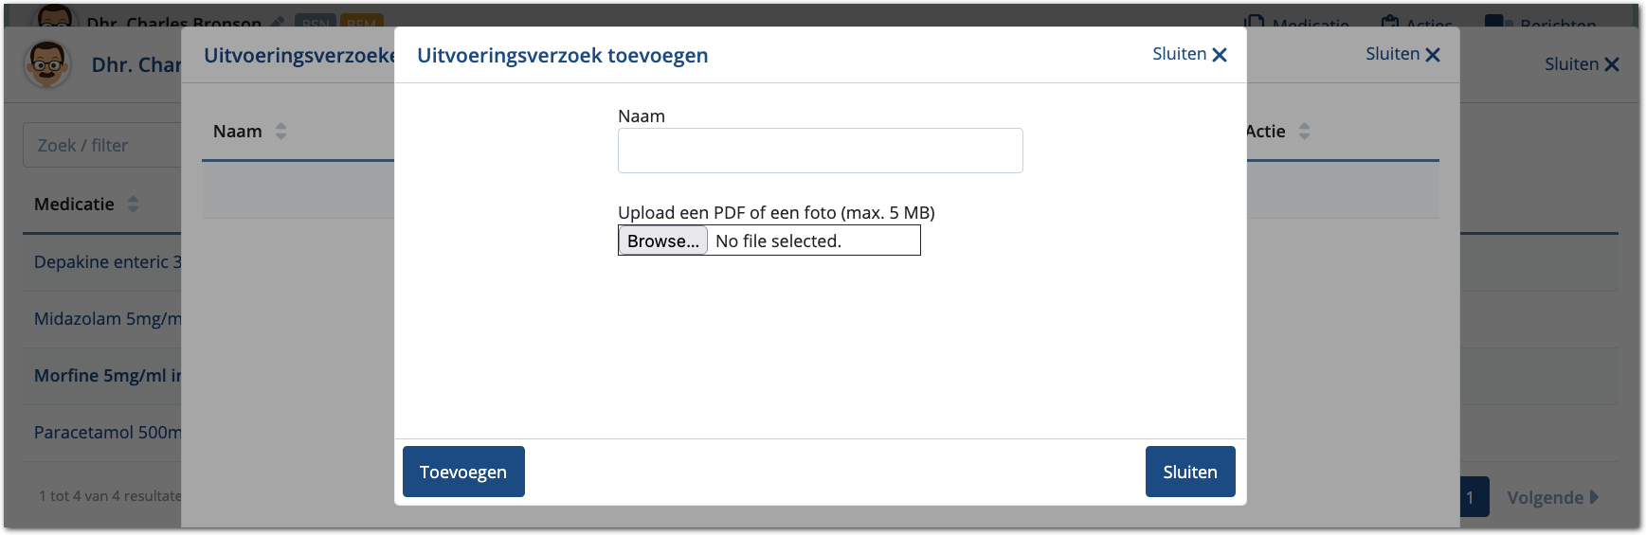1646x535 pixels.
Task: Select page 1 in pagination
Action: click(x=1472, y=497)
